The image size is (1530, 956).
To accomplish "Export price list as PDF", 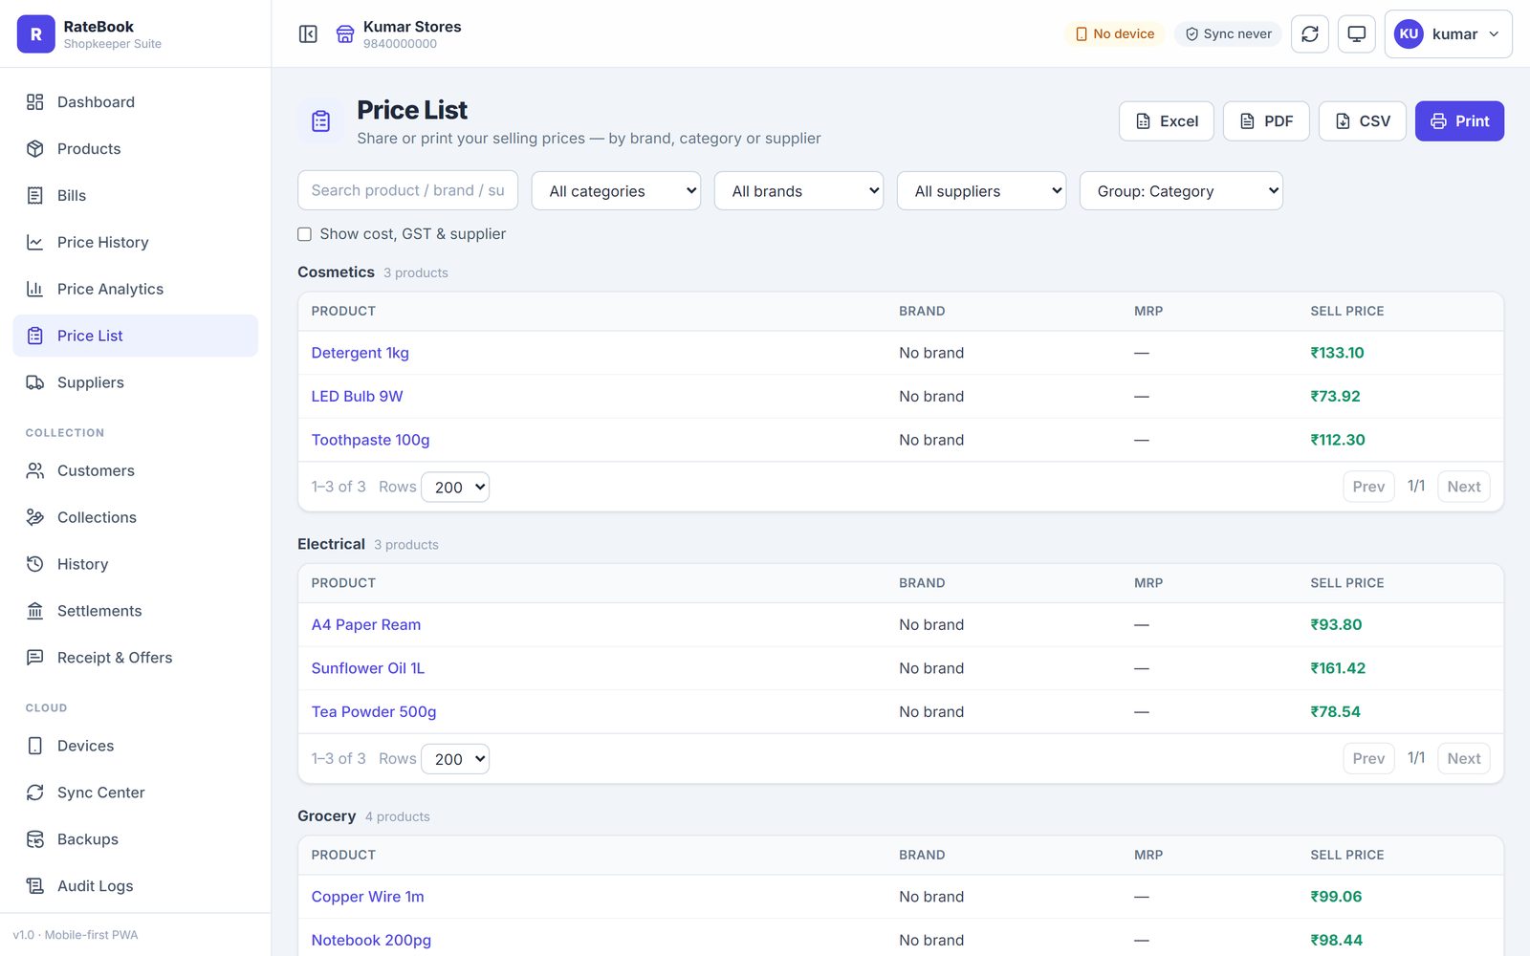I will (1266, 121).
